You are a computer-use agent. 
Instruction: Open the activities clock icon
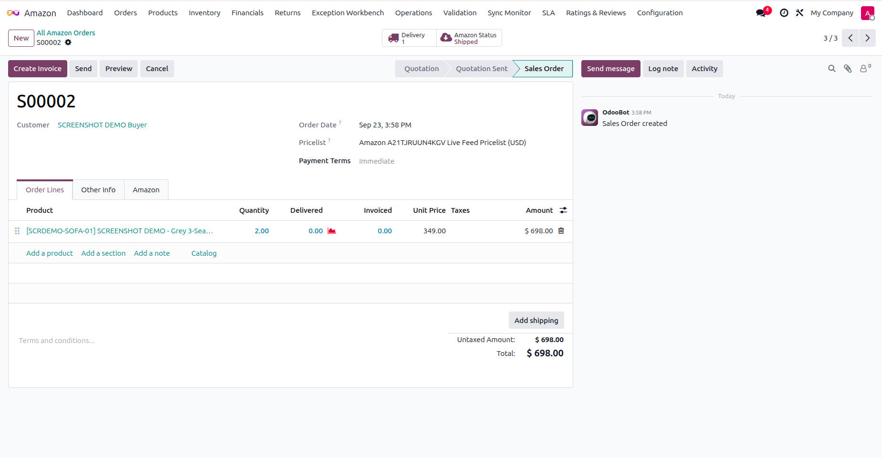(784, 13)
